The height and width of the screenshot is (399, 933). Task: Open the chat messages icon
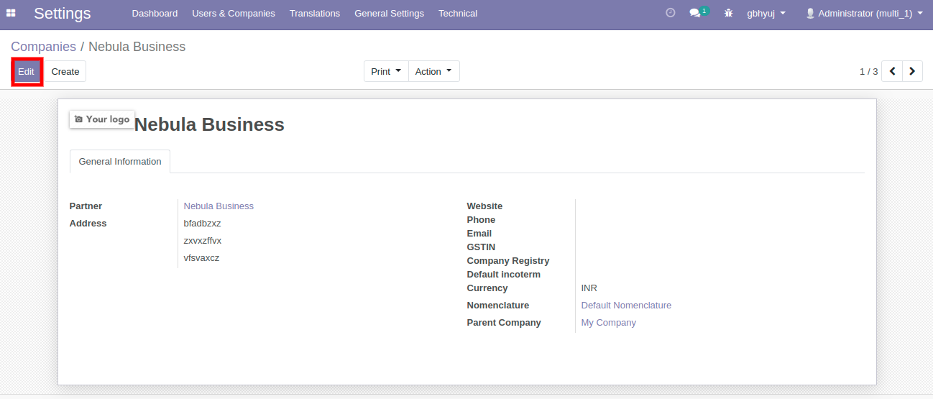[695, 13]
